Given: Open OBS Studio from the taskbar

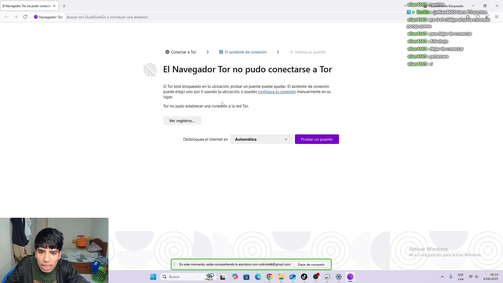Looking at the screenshot, I should (316, 277).
